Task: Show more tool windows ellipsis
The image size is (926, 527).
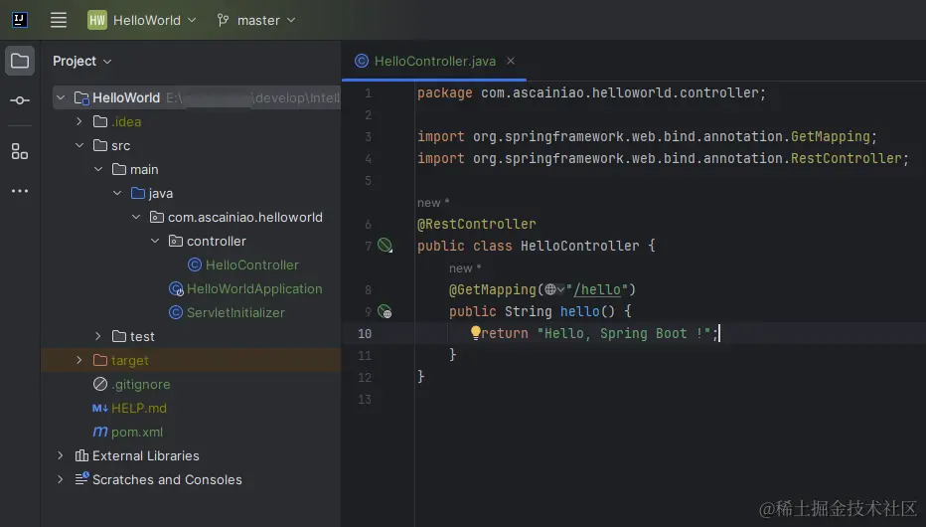Action: [20, 191]
